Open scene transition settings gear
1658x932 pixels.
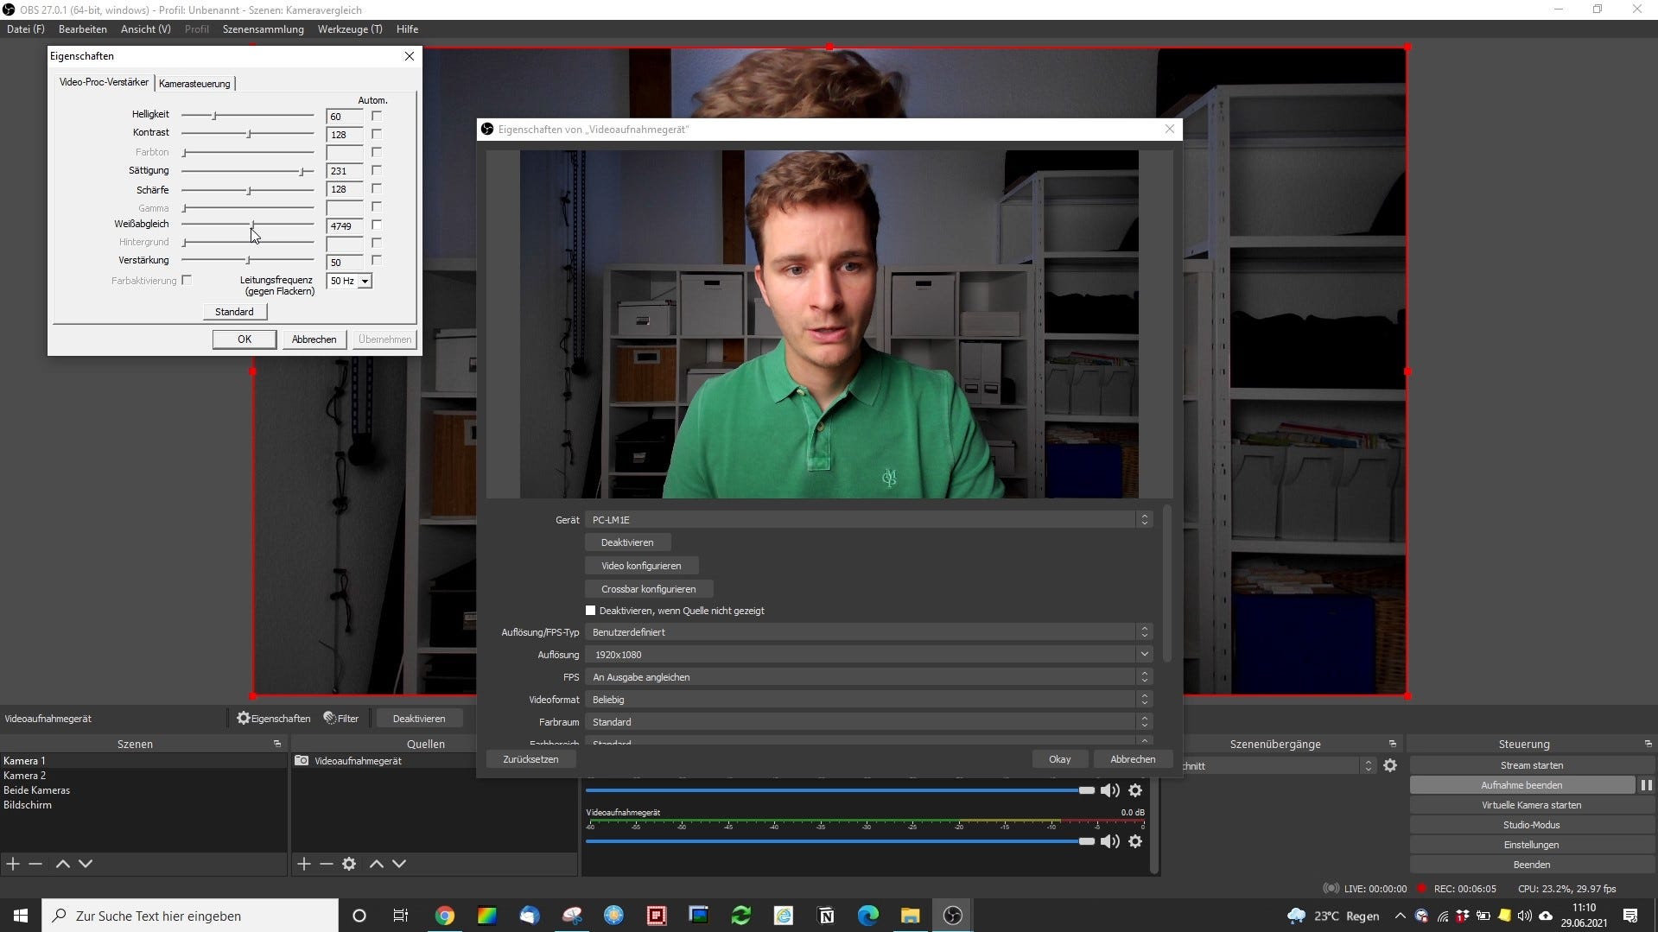click(1390, 765)
